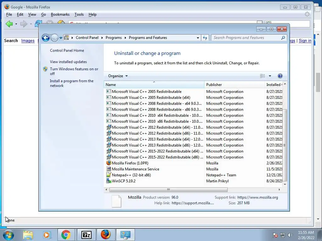Click the horizontal scroll left arrow
The width and height of the screenshot is (322, 241).
coord(106,190)
